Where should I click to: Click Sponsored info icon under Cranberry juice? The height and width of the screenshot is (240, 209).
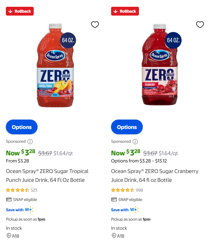tap(135, 142)
